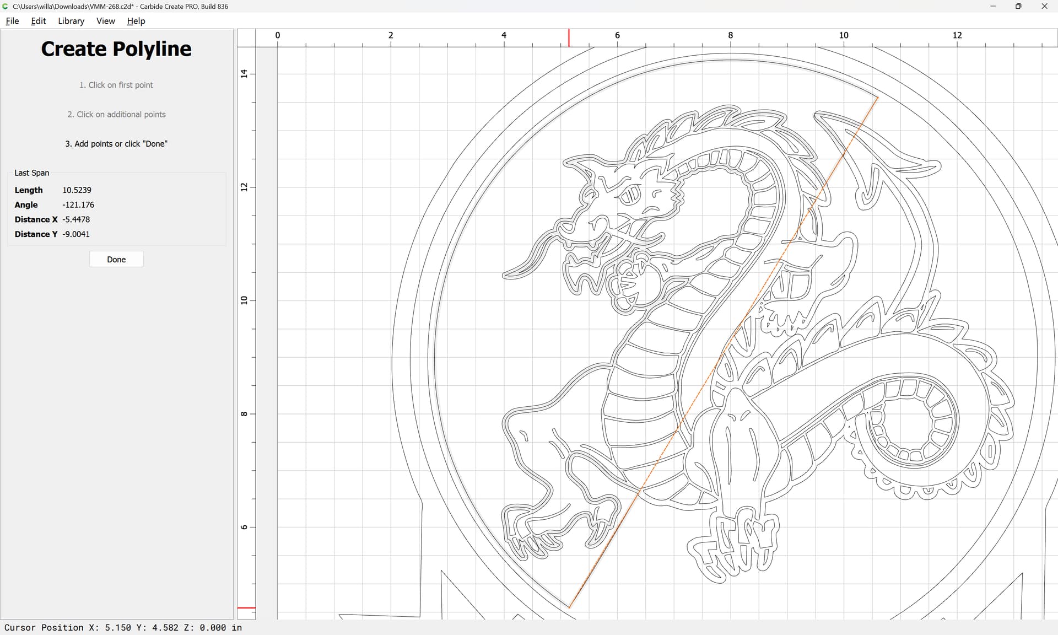Click Done to finish the polyline
Viewport: 1058px width, 635px height.
pyautogui.click(x=116, y=259)
